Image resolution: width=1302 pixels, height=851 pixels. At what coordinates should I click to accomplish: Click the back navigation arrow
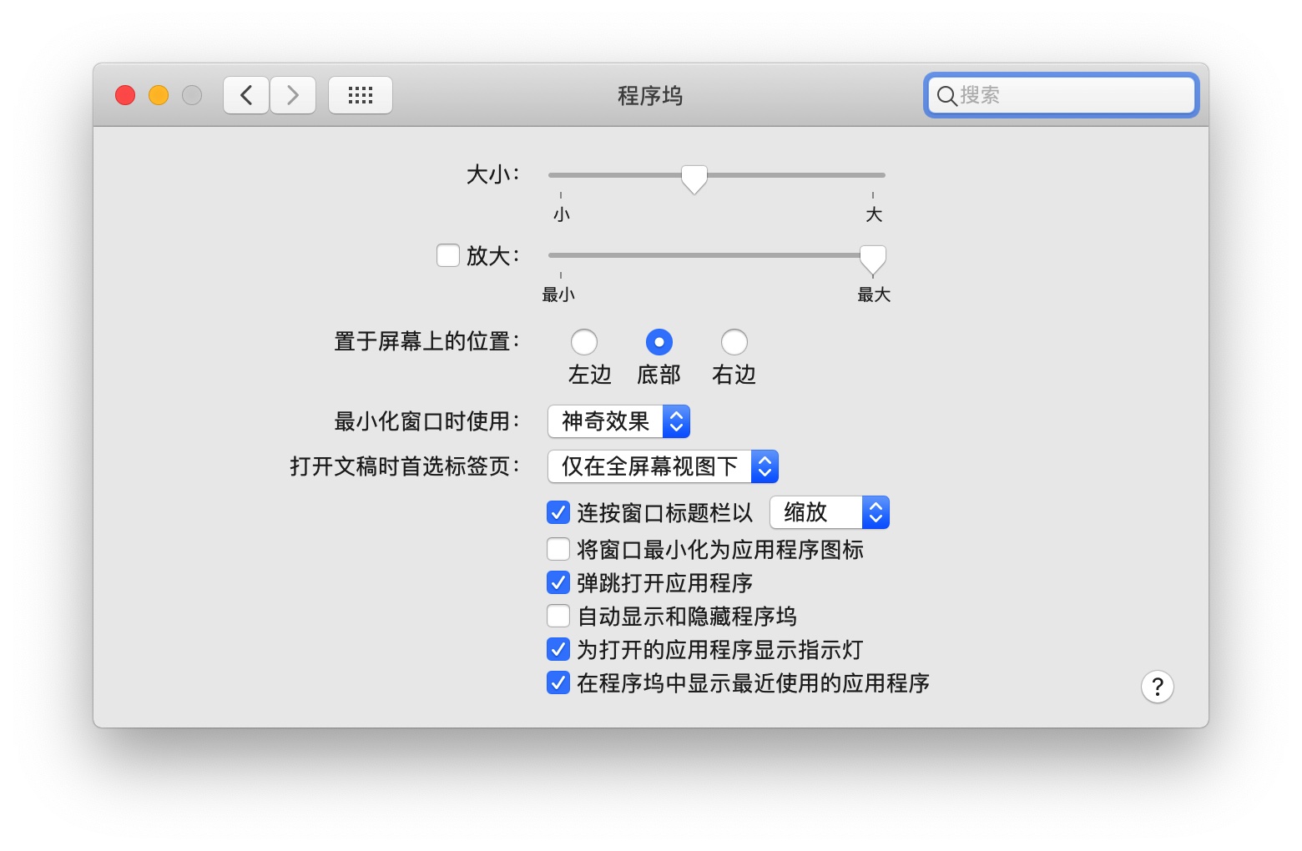[x=246, y=95]
